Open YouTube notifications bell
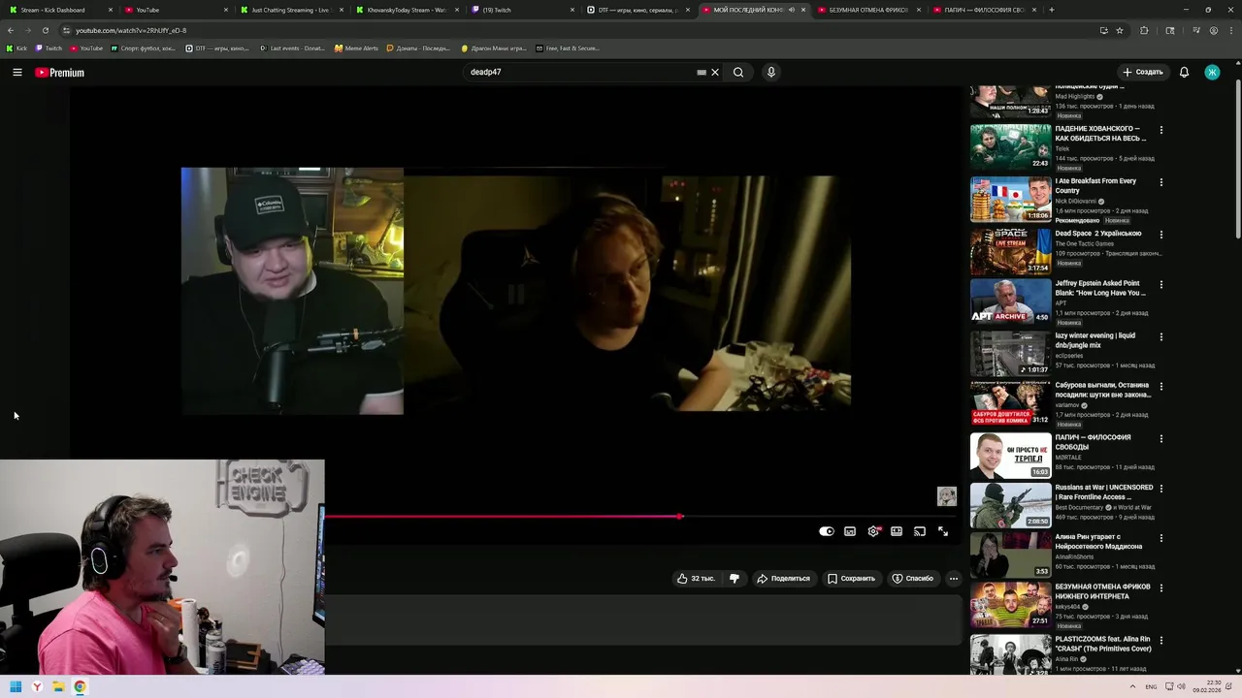 coord(1184,72)
